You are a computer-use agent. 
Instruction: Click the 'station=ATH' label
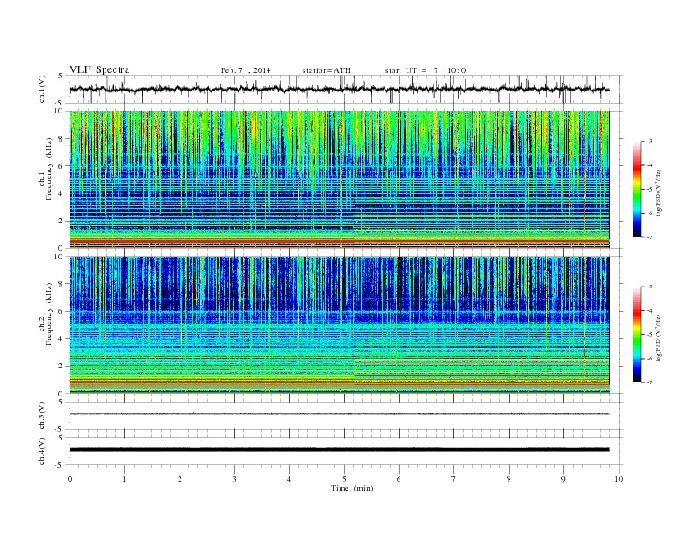[x=326, y=70]
